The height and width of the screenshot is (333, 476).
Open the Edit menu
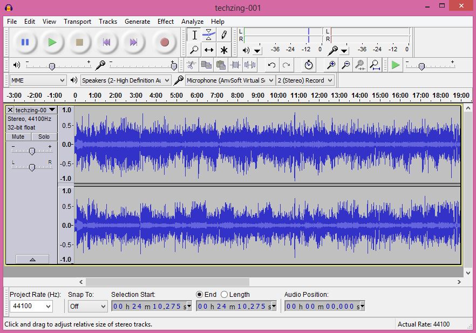point(30,22)
